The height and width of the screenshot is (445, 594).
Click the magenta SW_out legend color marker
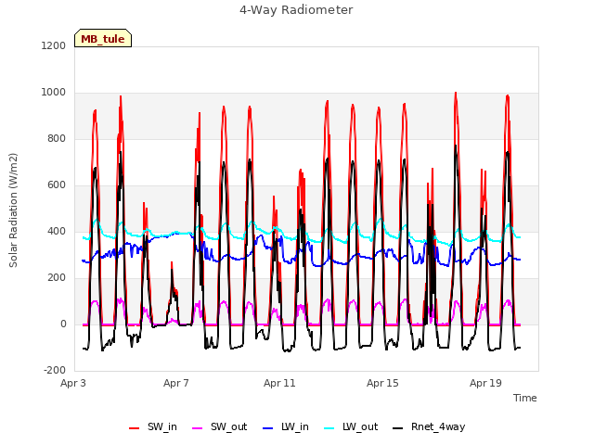pos(198,428)
